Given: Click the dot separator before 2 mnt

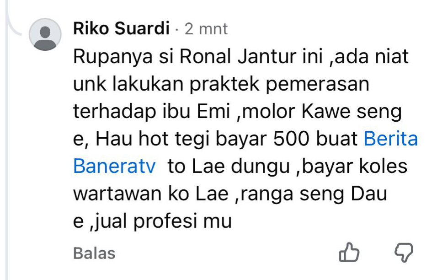Looking at the screenshot, I should click(x=177, y=30).
